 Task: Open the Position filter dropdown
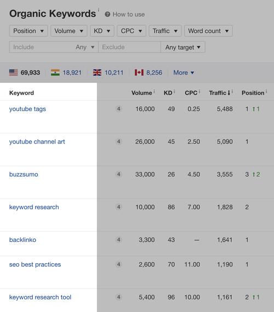[28, 31]
